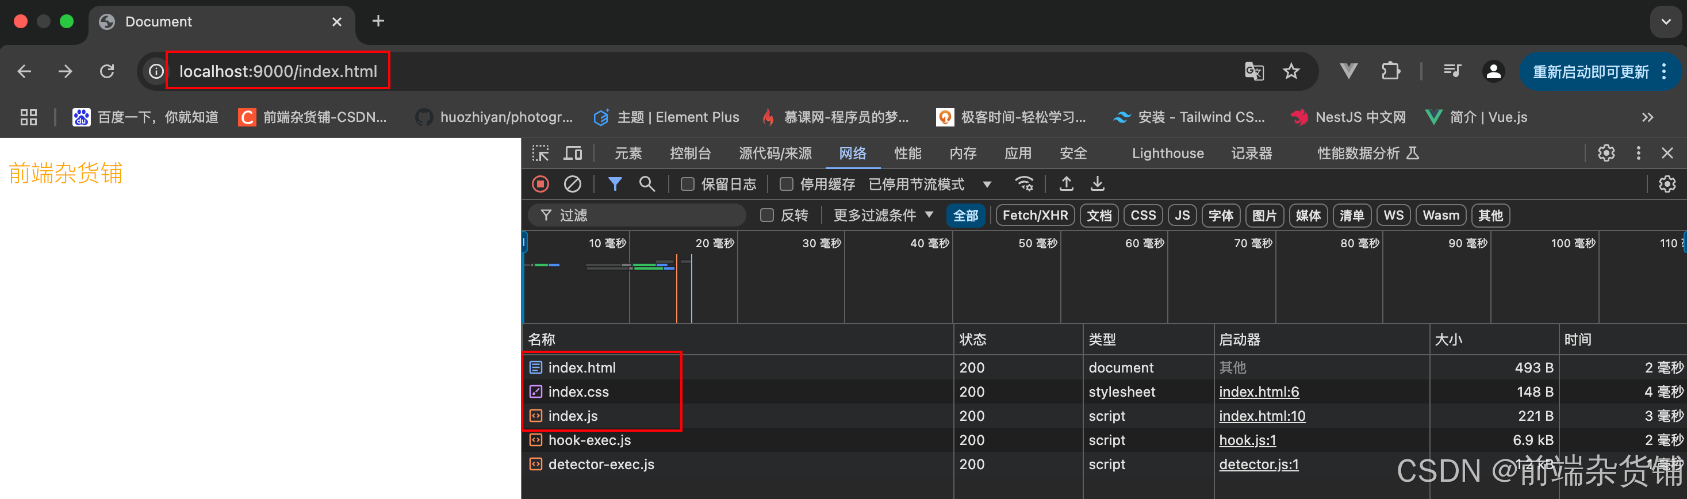Filter requests by 字体

[x=1220, y=216]
